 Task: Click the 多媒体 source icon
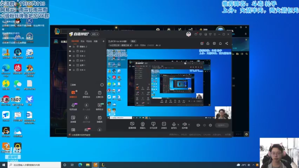(x=164, y=125)
